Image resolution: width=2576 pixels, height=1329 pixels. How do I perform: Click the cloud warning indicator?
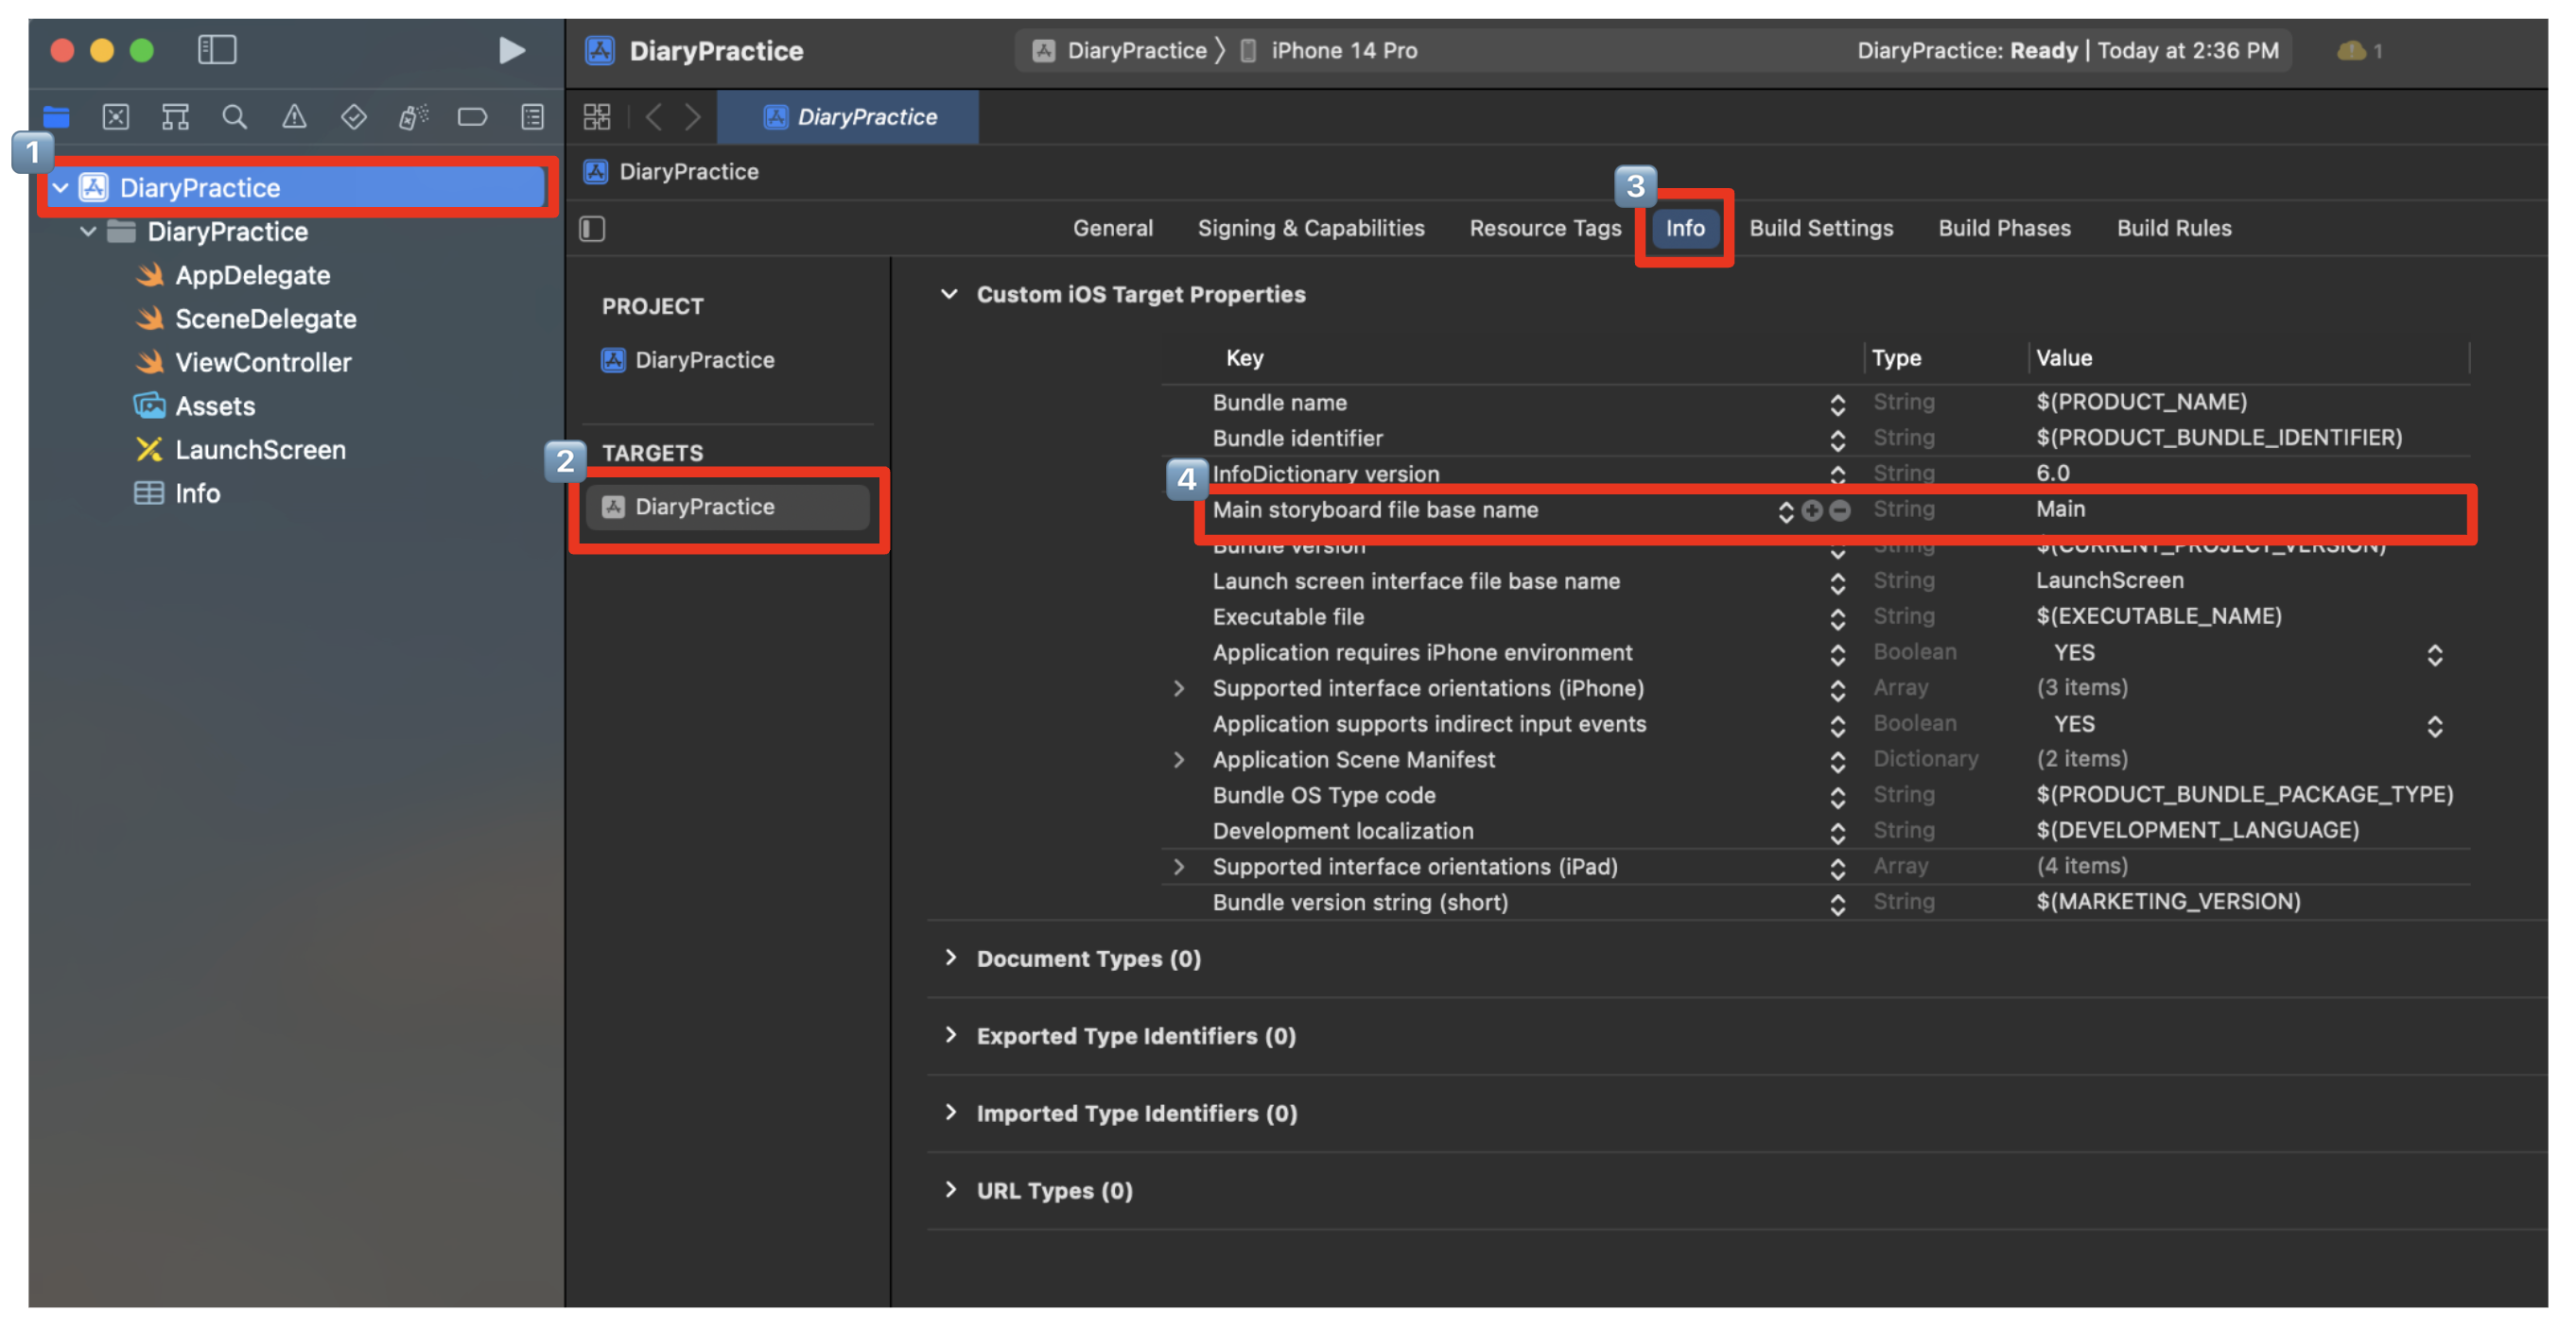(2350, 50)
